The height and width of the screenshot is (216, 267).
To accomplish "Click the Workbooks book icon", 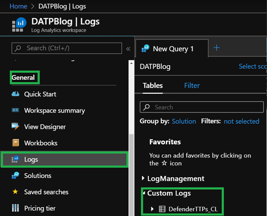I will [16, 143].
